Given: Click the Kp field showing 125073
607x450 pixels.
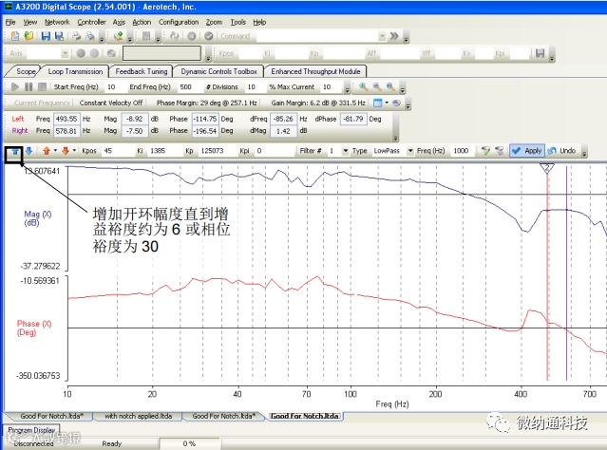Looking at the screenshot, I should pos(218,151).
